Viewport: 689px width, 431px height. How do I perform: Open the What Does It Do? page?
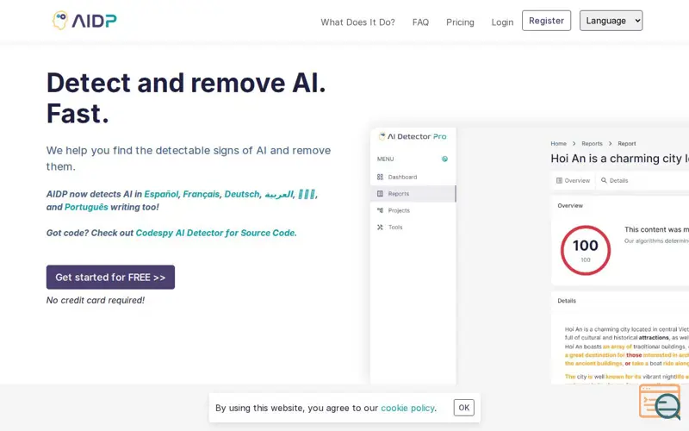tap(357, 22)
